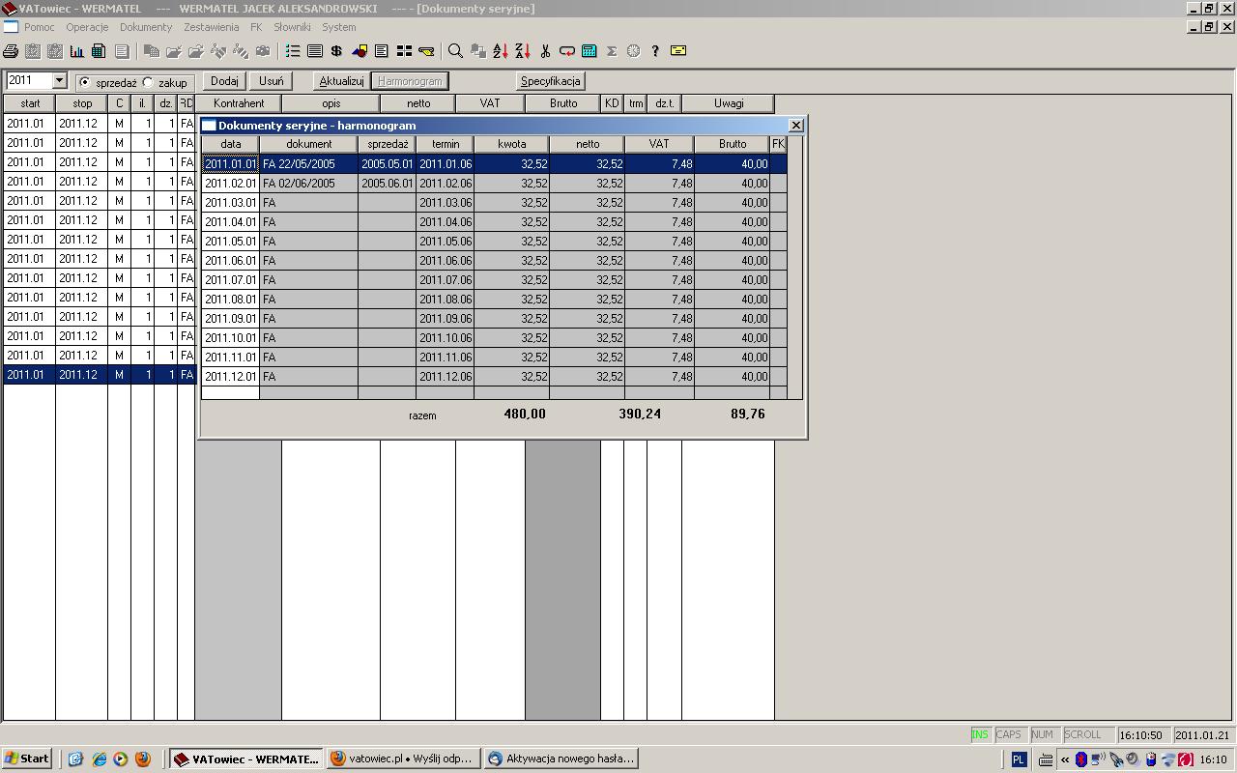Open the Zestawienia menu

pos(211,27)
